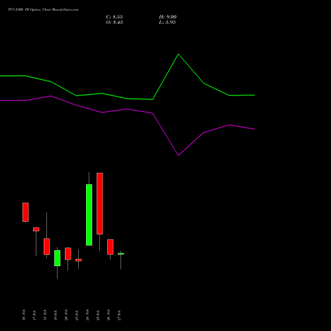
Task: Select the high value 'H: 9.00'
Action: (167, 17)
